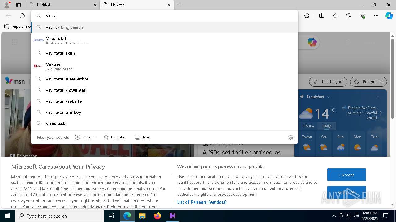Click Reject All cookies button
Viewport: 396px width, 222px height.
pyautogui.click(x=346, y=192)
